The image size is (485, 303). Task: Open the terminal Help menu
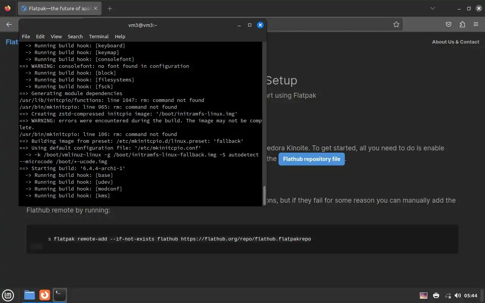click(120, 36)
